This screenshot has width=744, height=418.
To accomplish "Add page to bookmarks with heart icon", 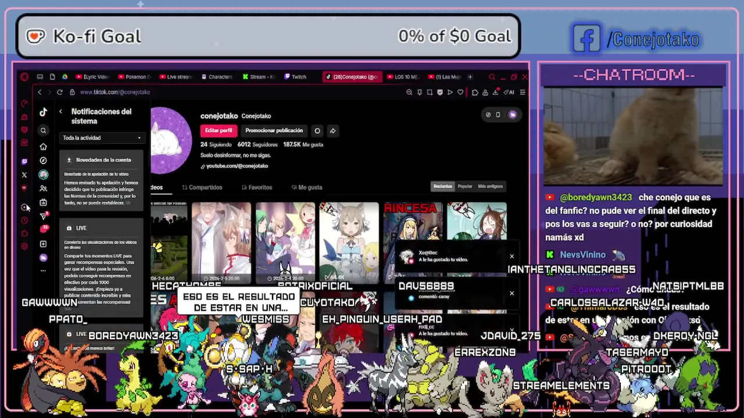I will click(460, 92).
